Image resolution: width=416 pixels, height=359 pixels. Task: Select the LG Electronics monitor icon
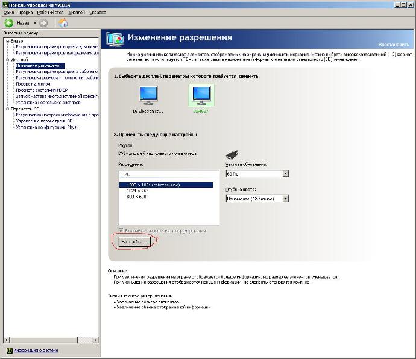coord(148,95)
